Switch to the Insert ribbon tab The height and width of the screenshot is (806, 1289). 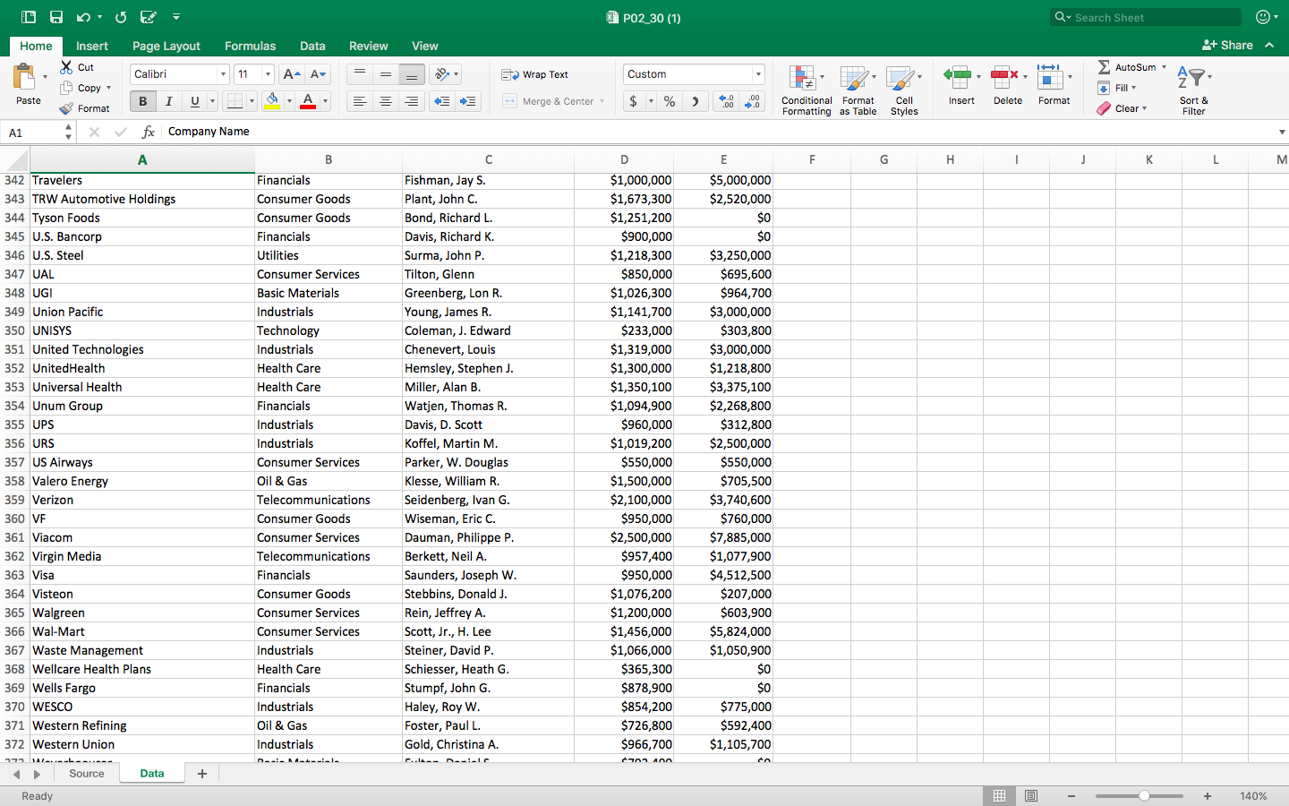(92, 46)
